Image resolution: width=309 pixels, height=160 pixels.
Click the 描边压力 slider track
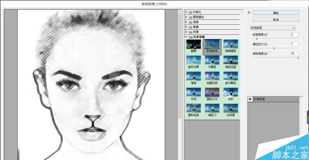point(275,48)
